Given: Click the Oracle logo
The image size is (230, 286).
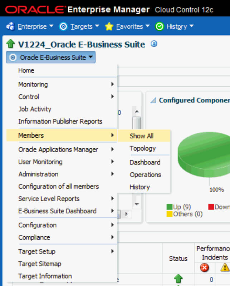Looking at the screenshot, I should tap(35, 10).
